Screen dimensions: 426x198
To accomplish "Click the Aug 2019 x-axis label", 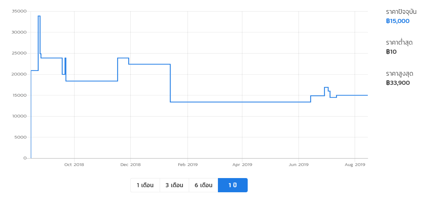I will coord(355,165).
